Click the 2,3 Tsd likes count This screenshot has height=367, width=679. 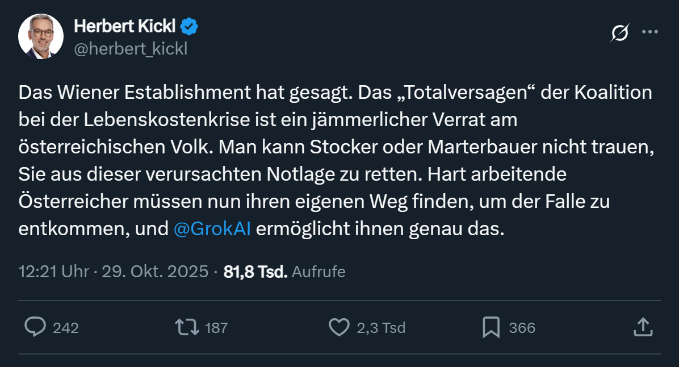point(381,328)
